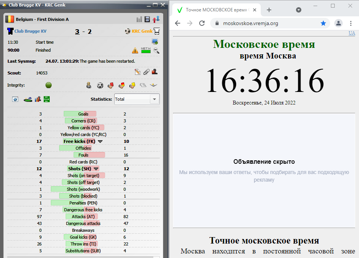Open the magnifying glass search icon
The height and width of the screenshot is (258, 359).
coord(156,50)
